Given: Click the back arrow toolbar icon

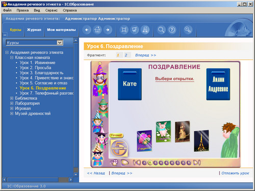Looking at the screenshot, I should (87, 30).
